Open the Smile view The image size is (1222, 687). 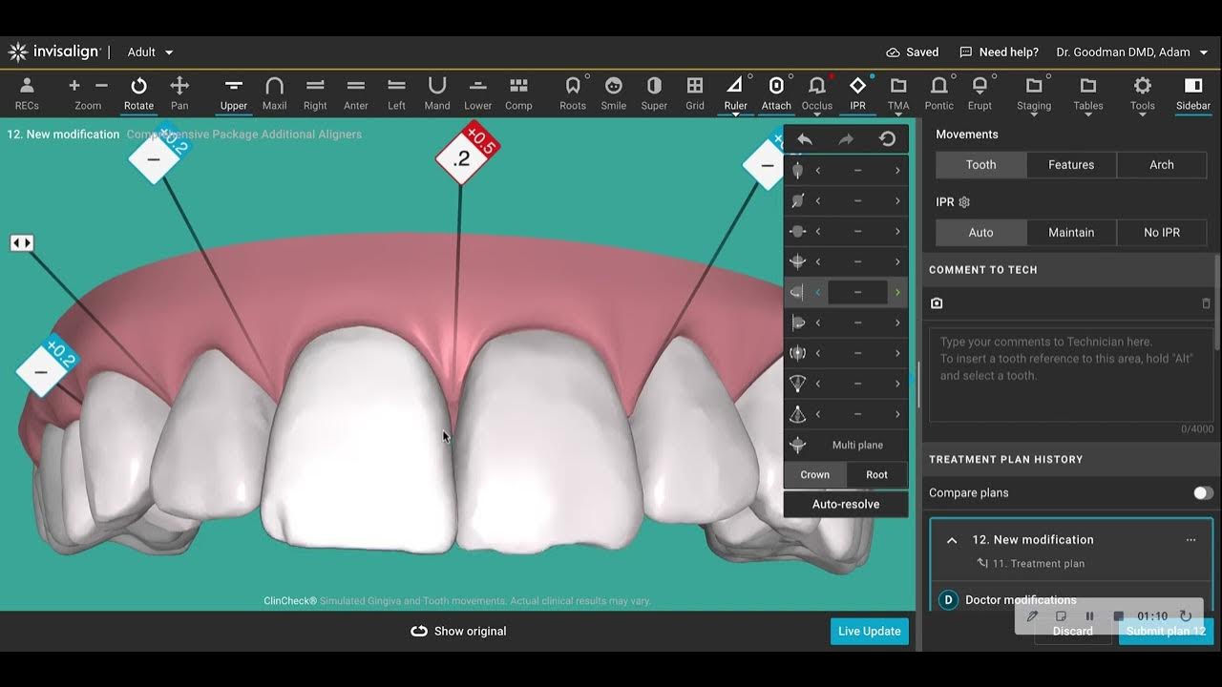614,94
